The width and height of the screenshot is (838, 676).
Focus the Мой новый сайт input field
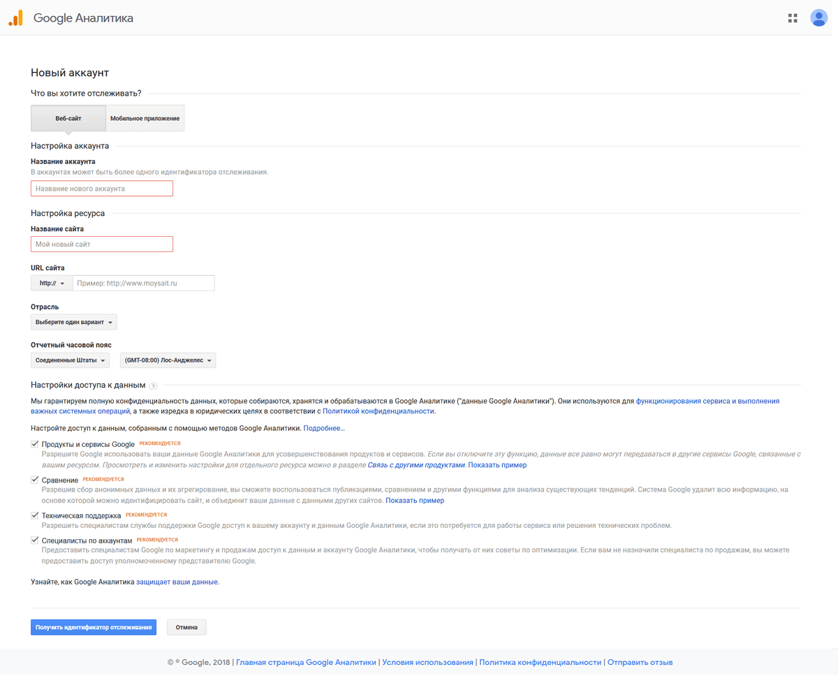click(102, 244)
